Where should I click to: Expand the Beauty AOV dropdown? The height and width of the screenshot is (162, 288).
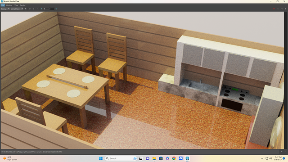5,9
